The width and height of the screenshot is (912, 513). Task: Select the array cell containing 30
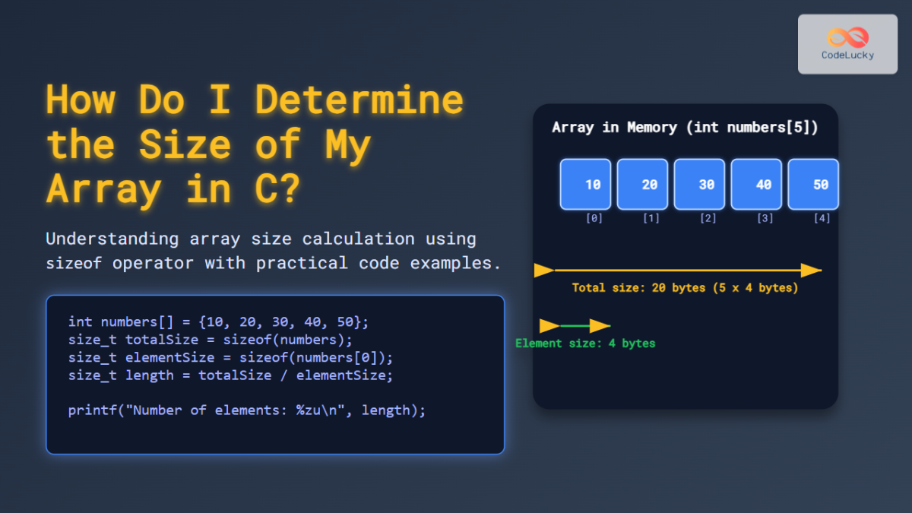tap(699, 184)
